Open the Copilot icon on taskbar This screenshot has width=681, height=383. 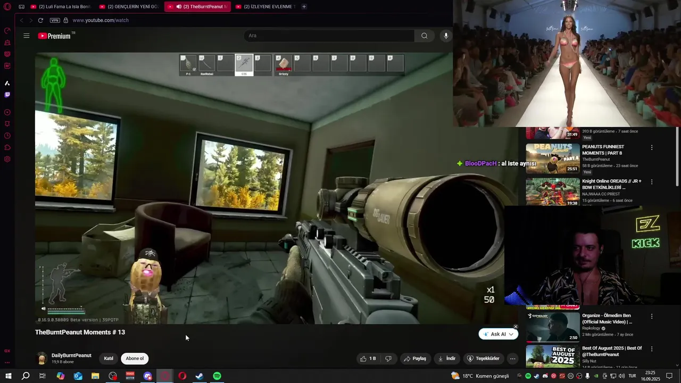[61, 376]
